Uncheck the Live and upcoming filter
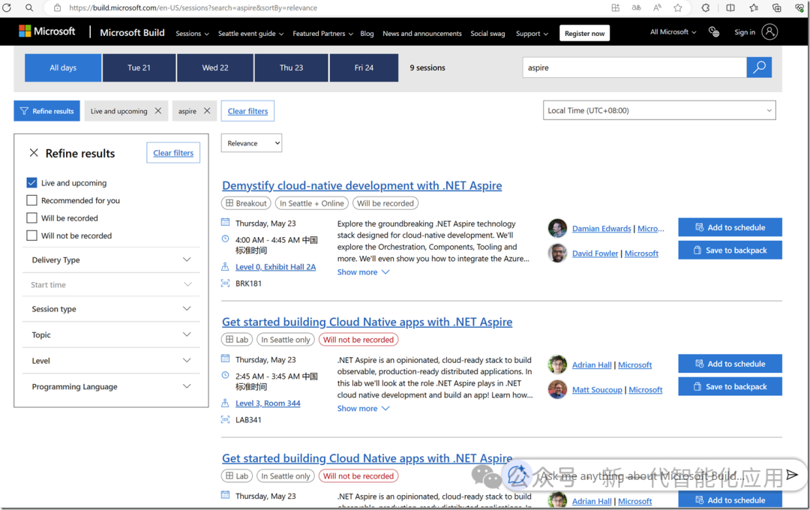The image size is (810, 510). point(31,182)
